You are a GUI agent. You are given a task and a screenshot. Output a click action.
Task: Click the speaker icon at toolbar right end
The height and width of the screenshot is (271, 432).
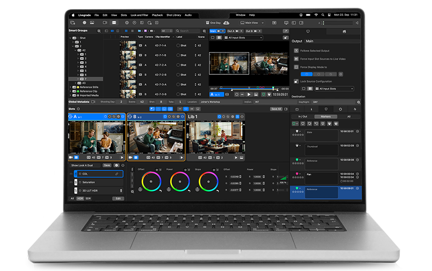[x=357, y=23]
